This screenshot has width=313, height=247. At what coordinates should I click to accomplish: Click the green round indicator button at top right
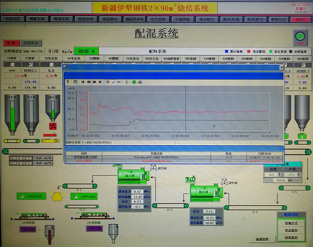point(300,36)
